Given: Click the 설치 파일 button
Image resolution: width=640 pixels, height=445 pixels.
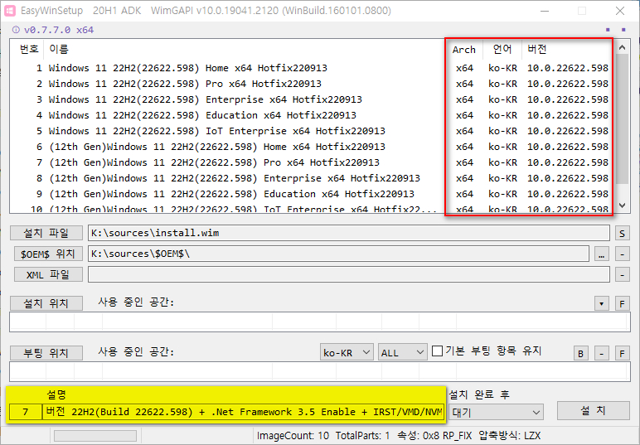Looking at the screenshot, I should pos(46,233).
